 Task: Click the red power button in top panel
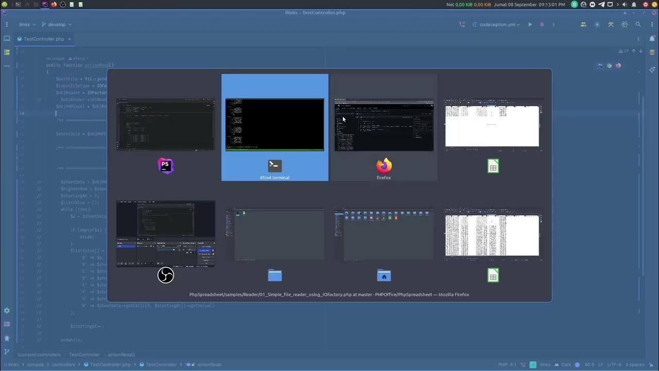646,4
